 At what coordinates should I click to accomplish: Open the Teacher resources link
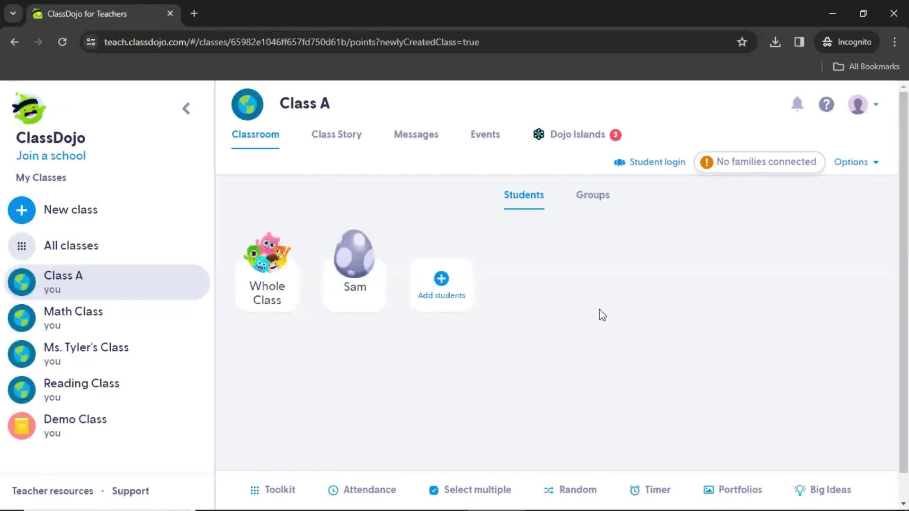pos(53,491)
